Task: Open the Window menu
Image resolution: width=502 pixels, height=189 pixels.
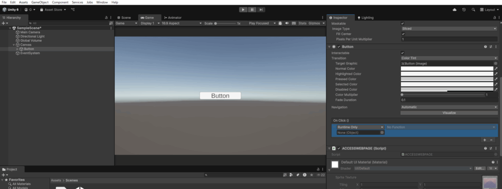Action: pyautogui.click(x=102, y=2)
